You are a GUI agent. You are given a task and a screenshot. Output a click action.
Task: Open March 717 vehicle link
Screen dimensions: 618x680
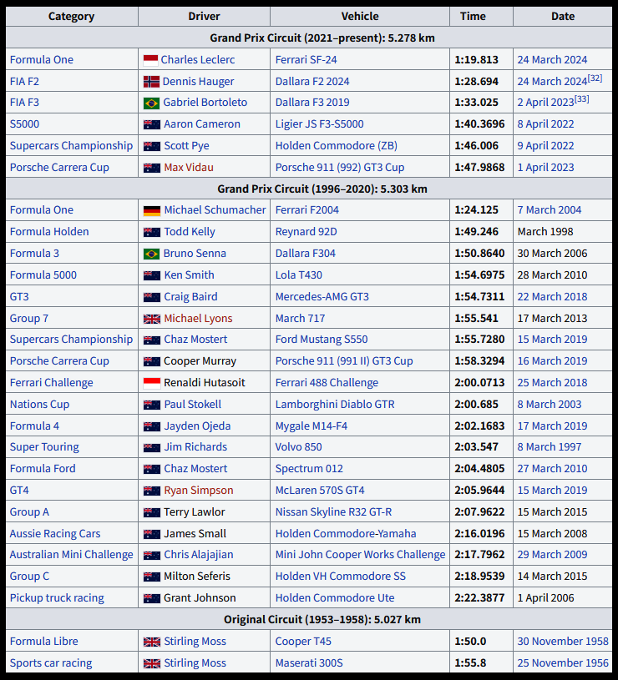[x=300, y=319]
